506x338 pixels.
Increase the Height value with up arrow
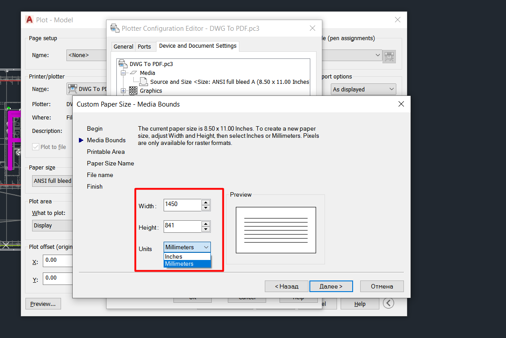(206, 224)
